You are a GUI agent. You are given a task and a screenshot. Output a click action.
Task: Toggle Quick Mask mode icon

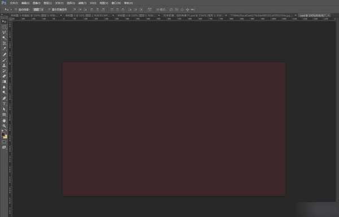[4, 142]
